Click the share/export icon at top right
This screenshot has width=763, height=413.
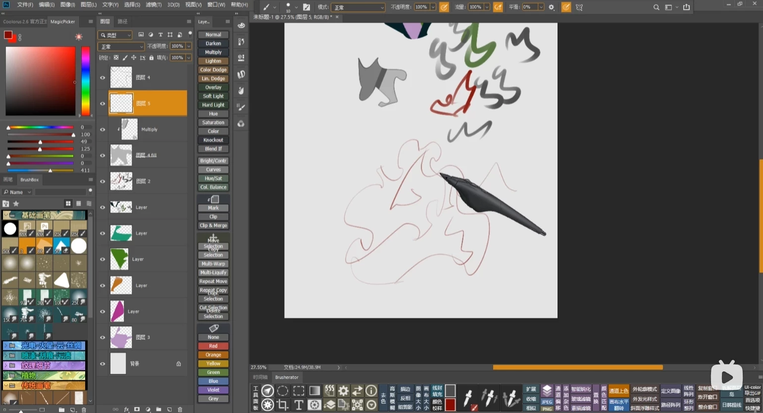[686, 7]
